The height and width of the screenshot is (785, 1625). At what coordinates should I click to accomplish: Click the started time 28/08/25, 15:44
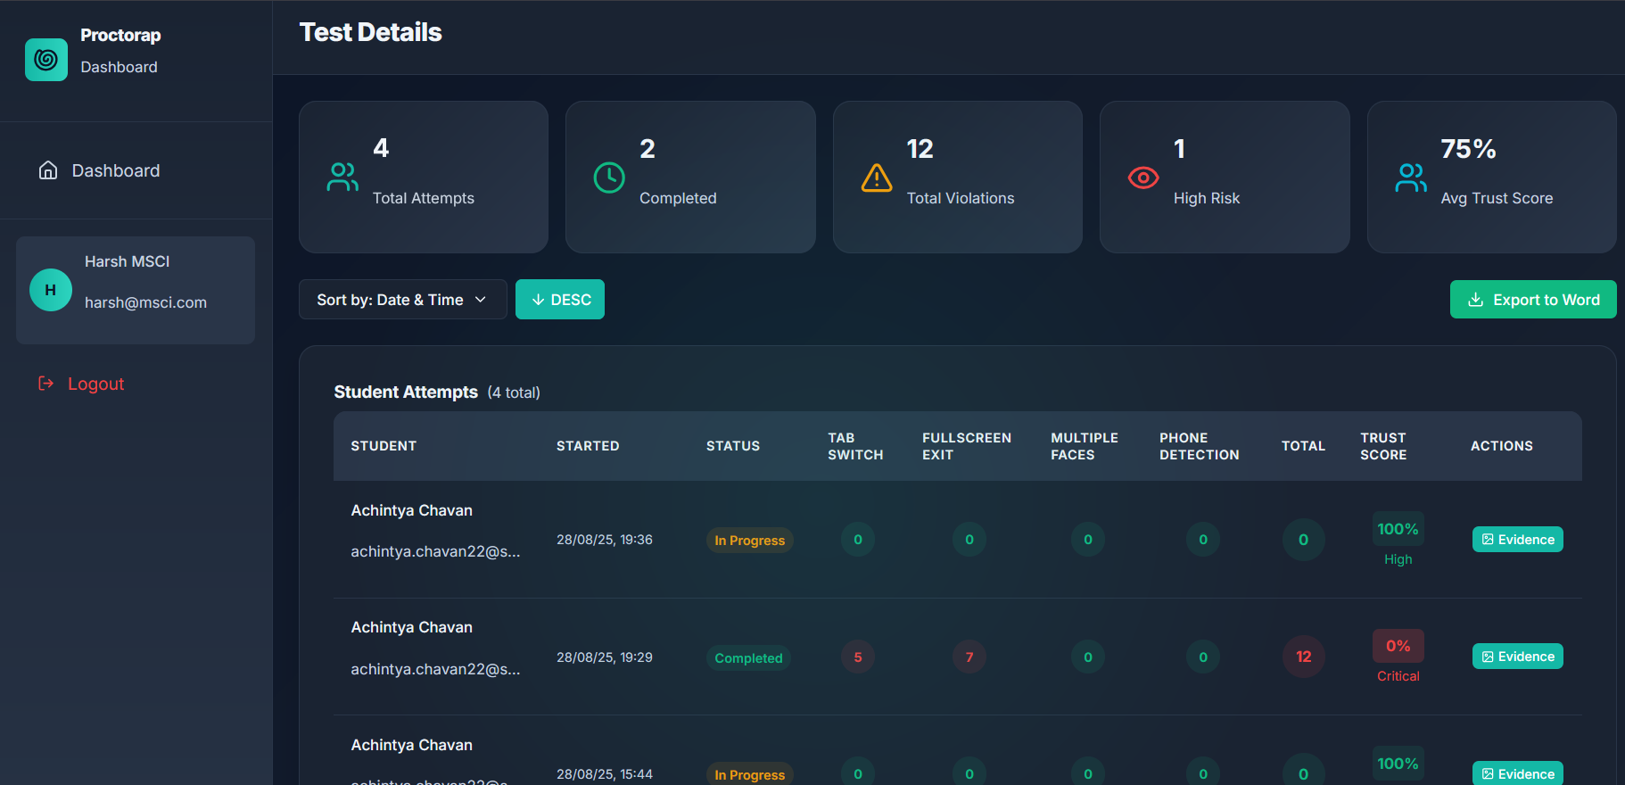(605, 774)
